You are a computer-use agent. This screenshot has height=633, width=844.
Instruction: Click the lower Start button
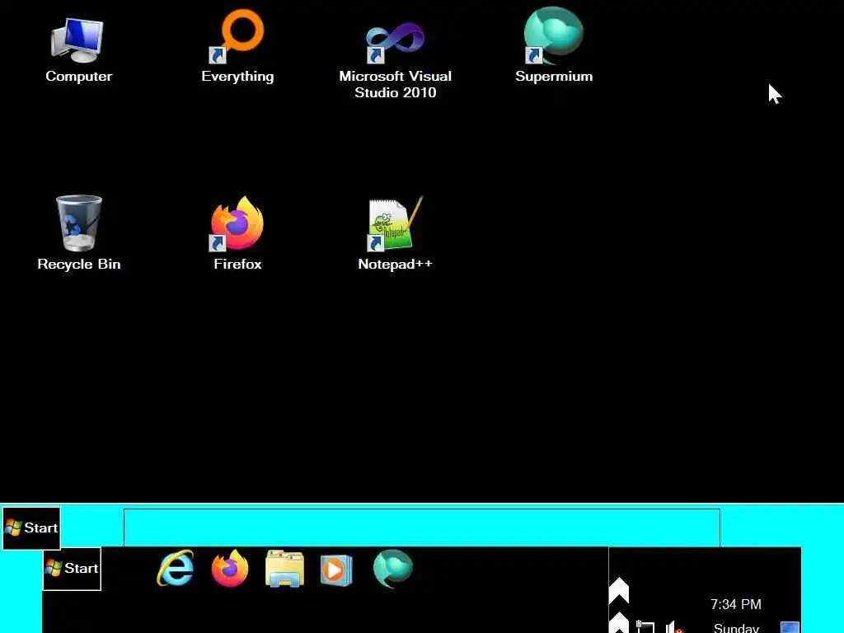coord(72,569)
